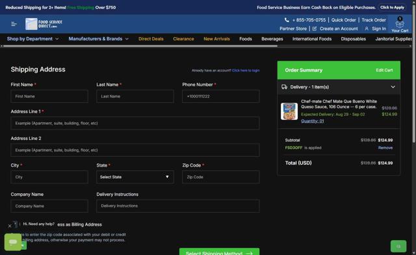Image resolution: width=416 pixels, height=255 pixels.
Task: Click the Shipping Address heading
Action: (x=38, y=70)
